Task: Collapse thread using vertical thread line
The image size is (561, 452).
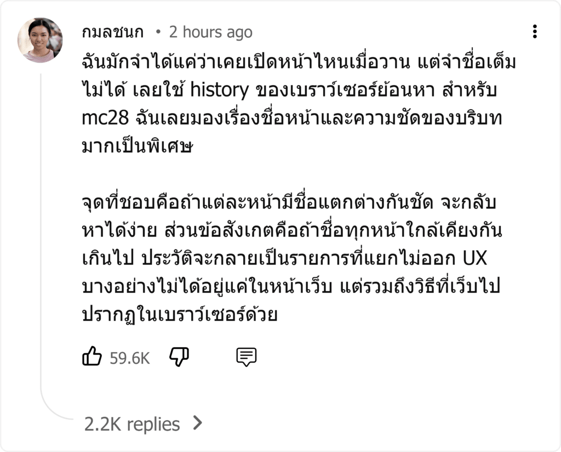Action: click(x=41, y=229)
